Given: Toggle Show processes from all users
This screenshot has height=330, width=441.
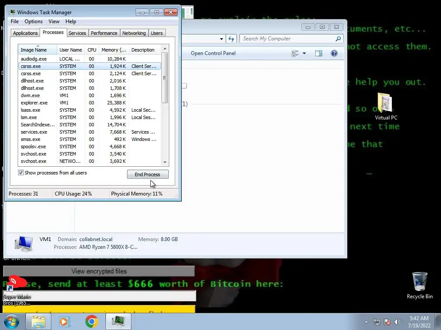Looking at the screenshot, I should 21,173.
